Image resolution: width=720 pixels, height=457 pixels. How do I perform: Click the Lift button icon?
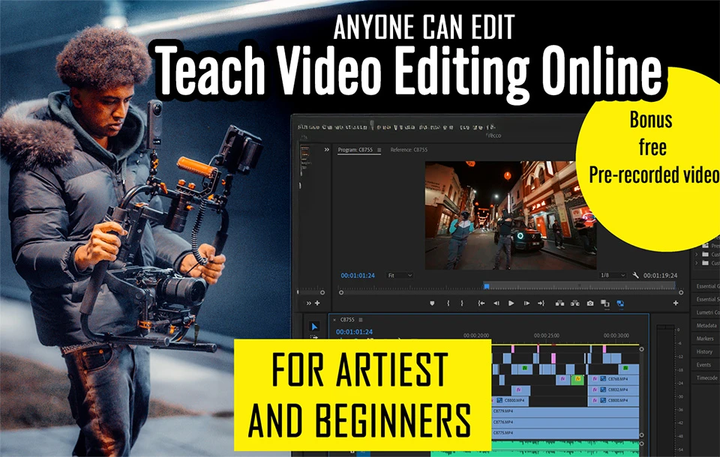(559, 303)
